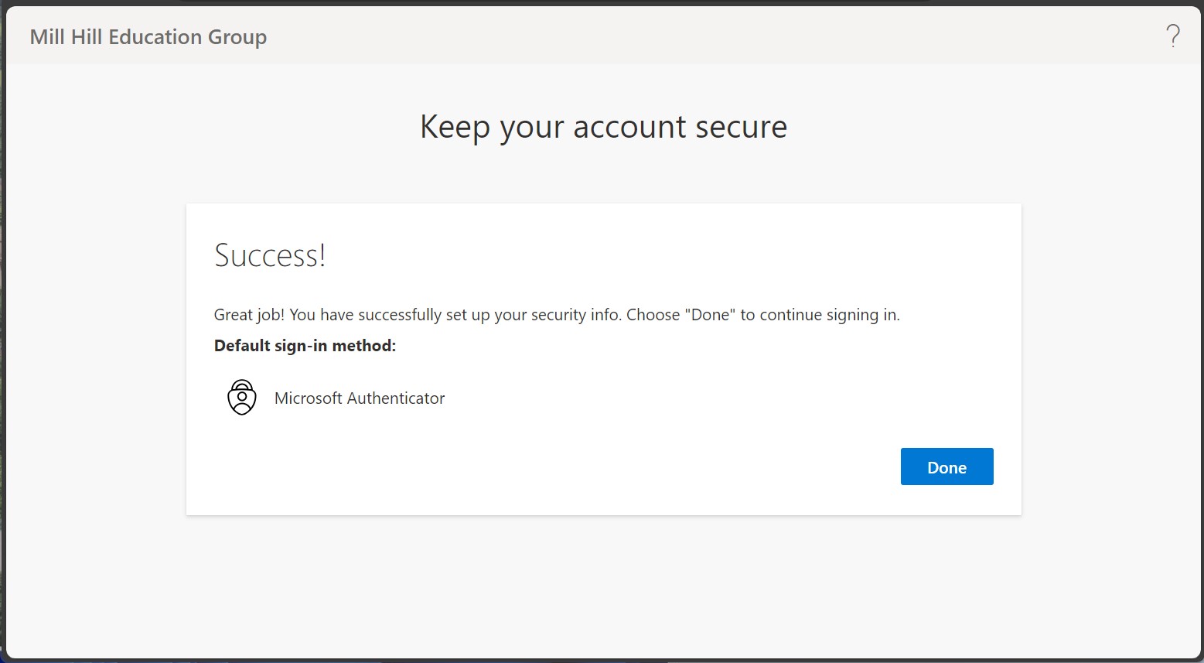Click the Great job confirmation message
Image resolution: width=1204 pixels, height=663 pixels.
click(x=557, y=315)
